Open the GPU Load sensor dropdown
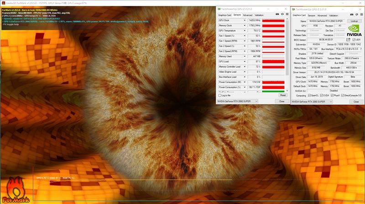365x204 pixels. tap(245, 61)
